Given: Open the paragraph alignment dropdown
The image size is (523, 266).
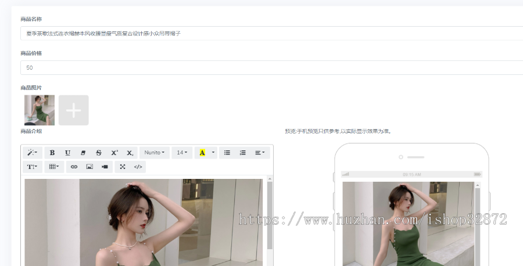Looking at the screenshot, I should 260,153.
